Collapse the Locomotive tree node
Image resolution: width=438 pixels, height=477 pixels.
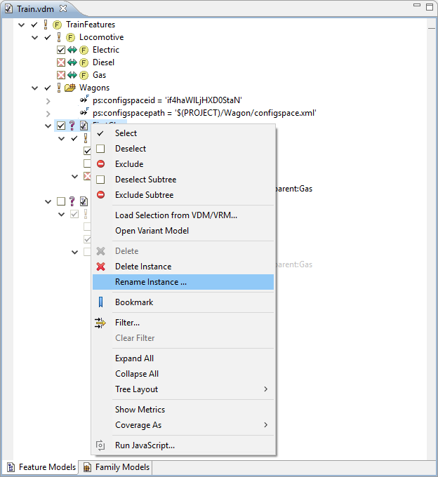34,38
